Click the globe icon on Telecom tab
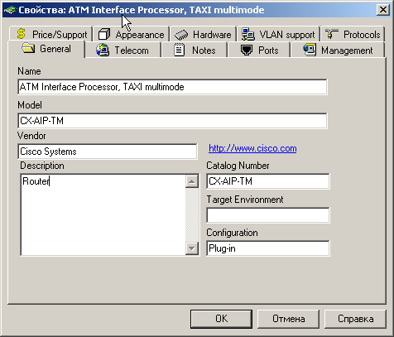The height and width of the screenshot is (337, 394). [103, 50]
